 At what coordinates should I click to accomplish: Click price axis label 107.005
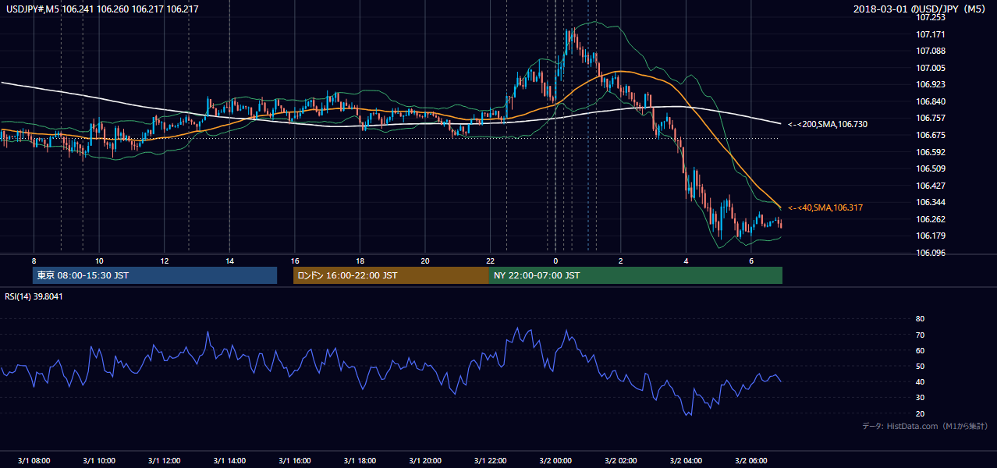click(x=931, y=68)
